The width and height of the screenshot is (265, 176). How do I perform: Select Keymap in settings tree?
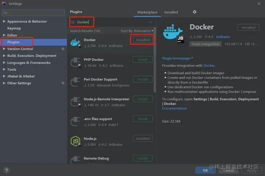14,28
